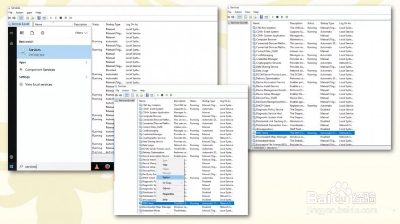Open Services Desktop app best match
Screen dimensions: 400x224
tap(54, 52)
